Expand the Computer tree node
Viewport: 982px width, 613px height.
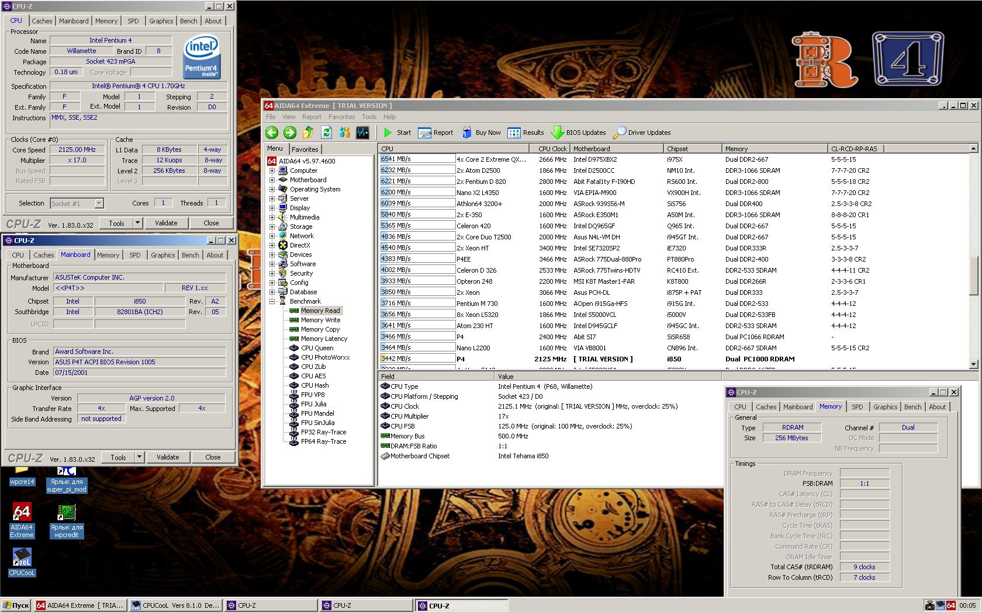[272, 170]
